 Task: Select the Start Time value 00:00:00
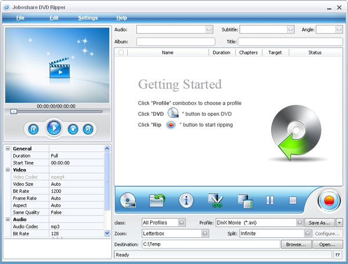77,163
